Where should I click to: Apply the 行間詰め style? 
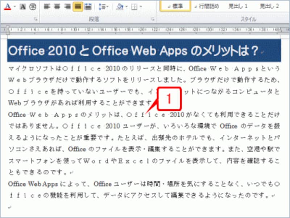coord(207,6)
